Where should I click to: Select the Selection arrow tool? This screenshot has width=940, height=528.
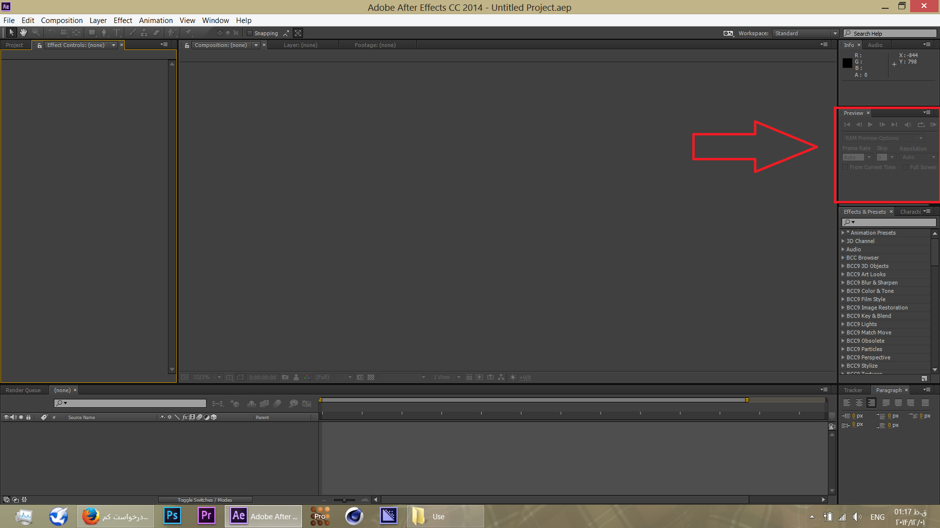coord(11,33)
